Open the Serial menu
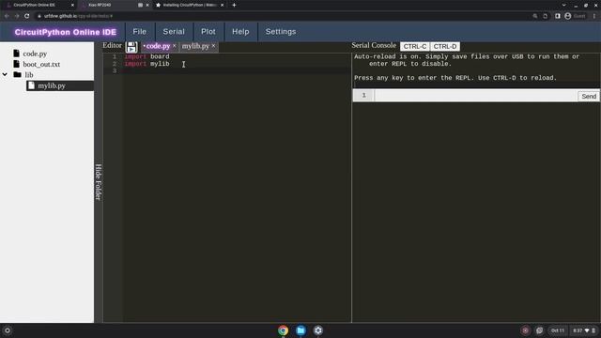This screenshot has width=601, height=338. click(174, 32)
